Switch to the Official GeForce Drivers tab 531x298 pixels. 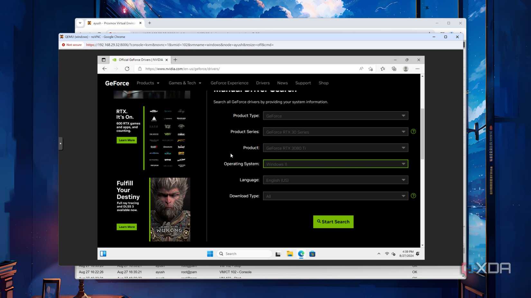coord(141,60)
